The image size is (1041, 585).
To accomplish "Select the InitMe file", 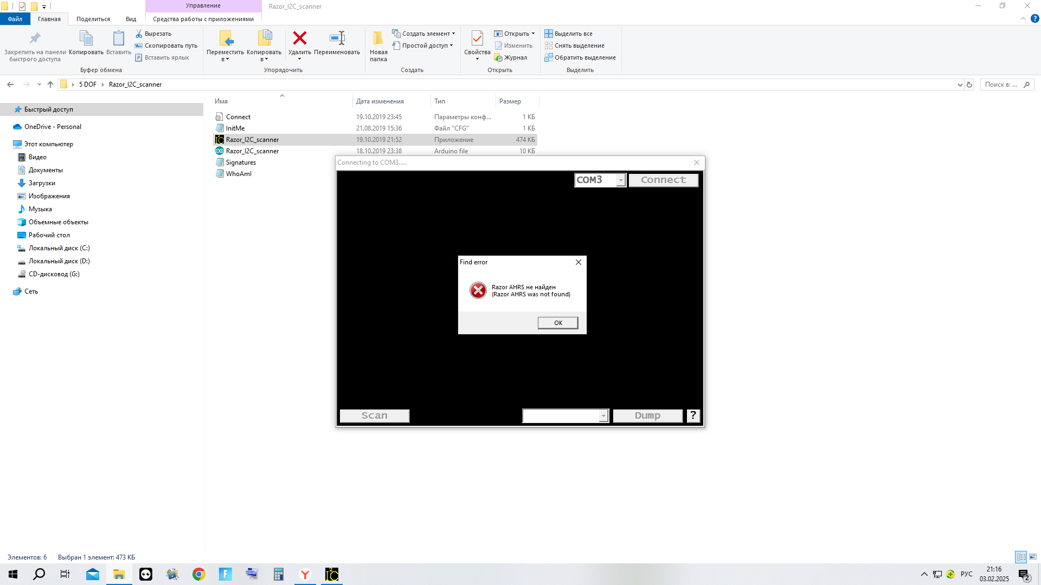I will click(x=235, y=128).
